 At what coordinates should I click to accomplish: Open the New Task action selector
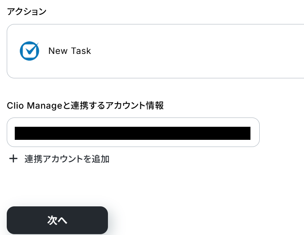155,51
